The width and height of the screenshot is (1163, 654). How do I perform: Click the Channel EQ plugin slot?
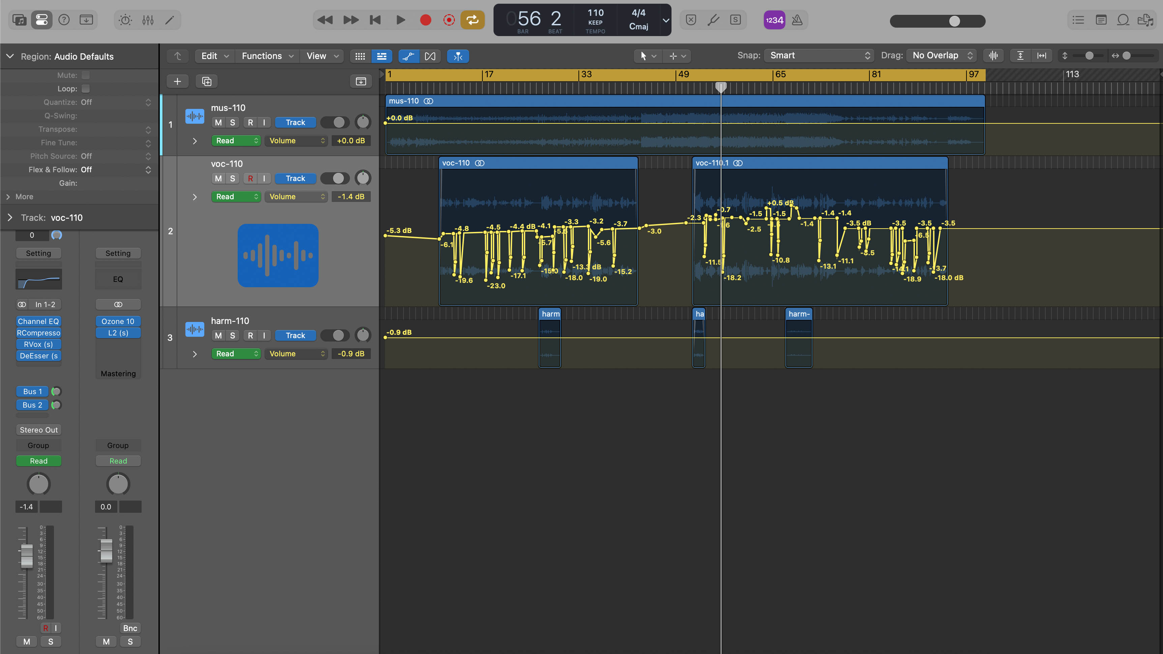[38, 321]
